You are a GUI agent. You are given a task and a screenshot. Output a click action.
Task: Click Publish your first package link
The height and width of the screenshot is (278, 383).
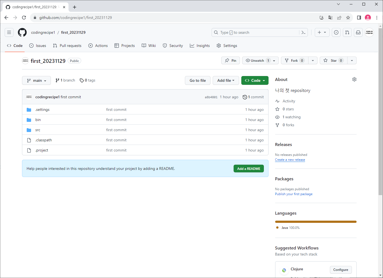pyautogui.click(x=294, y=194)
